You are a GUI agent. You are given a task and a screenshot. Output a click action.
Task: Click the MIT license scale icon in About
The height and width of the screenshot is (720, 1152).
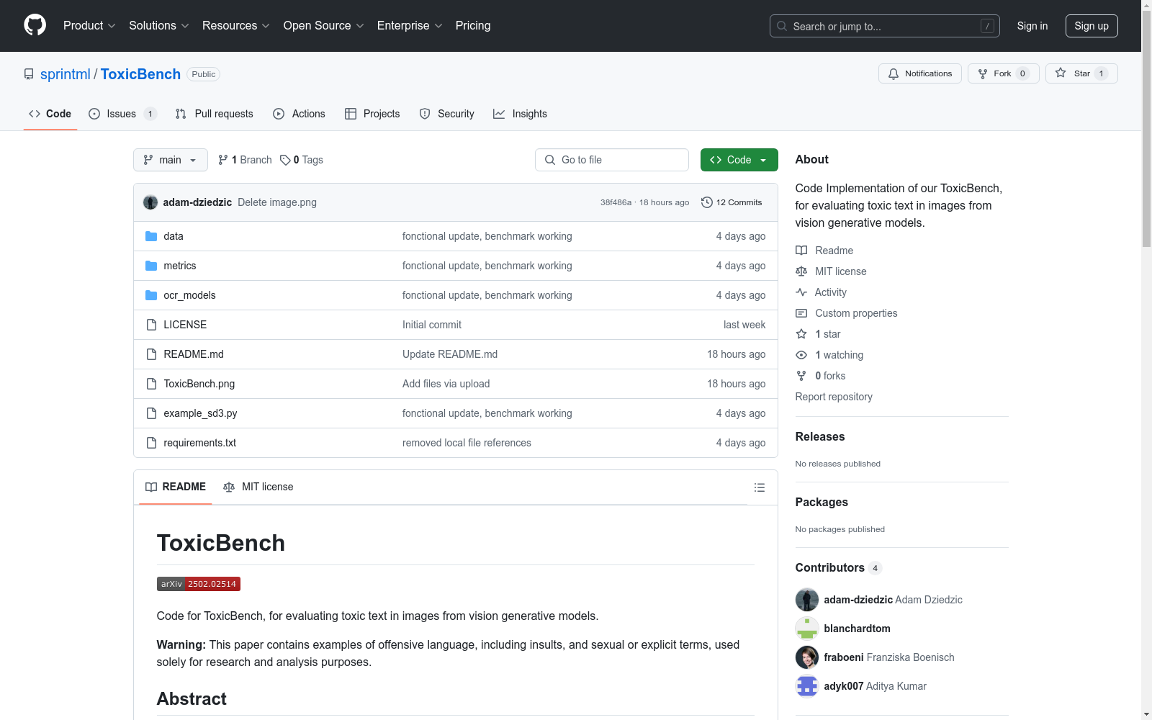click(801, 271)
